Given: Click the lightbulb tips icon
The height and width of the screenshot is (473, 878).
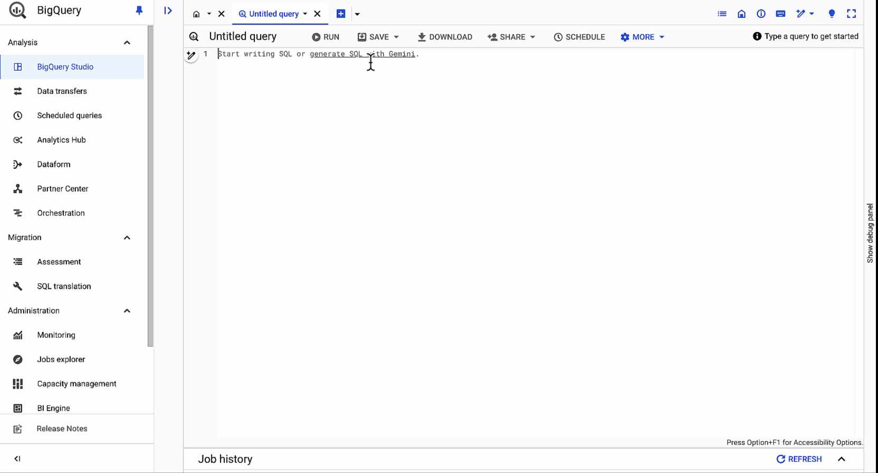Looking at the screenshot, I should [832, 14].
